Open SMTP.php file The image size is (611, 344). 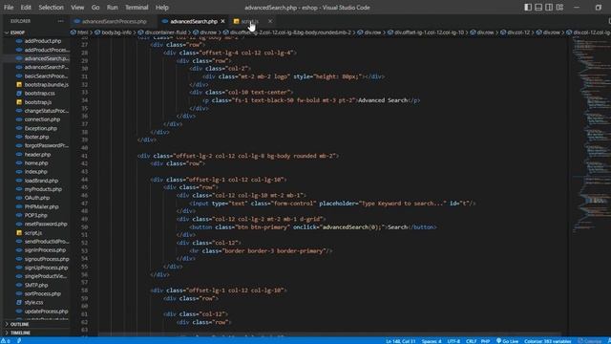36,285
